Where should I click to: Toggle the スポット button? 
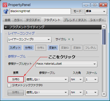[x=15, y=48]
